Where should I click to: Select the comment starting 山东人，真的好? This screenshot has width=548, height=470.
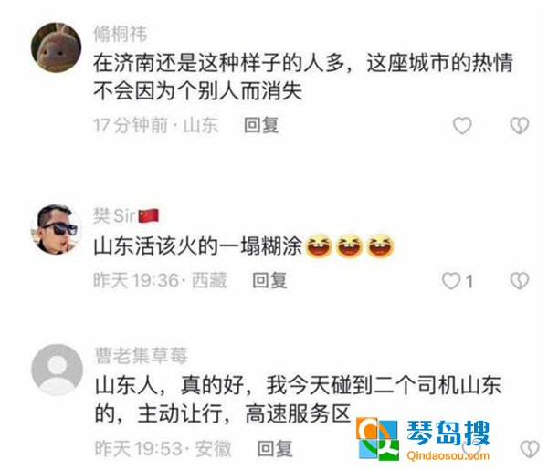(298, 400)
